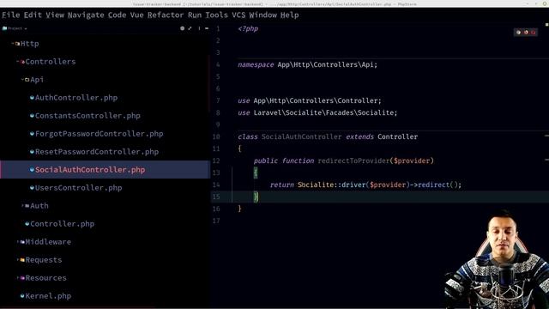Click line number 12 in the gutter
Screen dimensions: 549x309
pyautogui.click(x=216, y=161)
